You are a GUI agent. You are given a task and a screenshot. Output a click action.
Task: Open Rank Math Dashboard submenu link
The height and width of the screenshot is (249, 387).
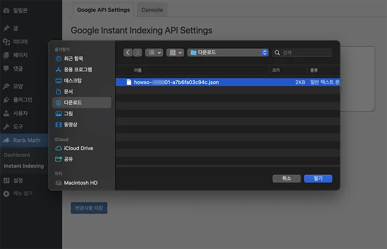[17, 155]
